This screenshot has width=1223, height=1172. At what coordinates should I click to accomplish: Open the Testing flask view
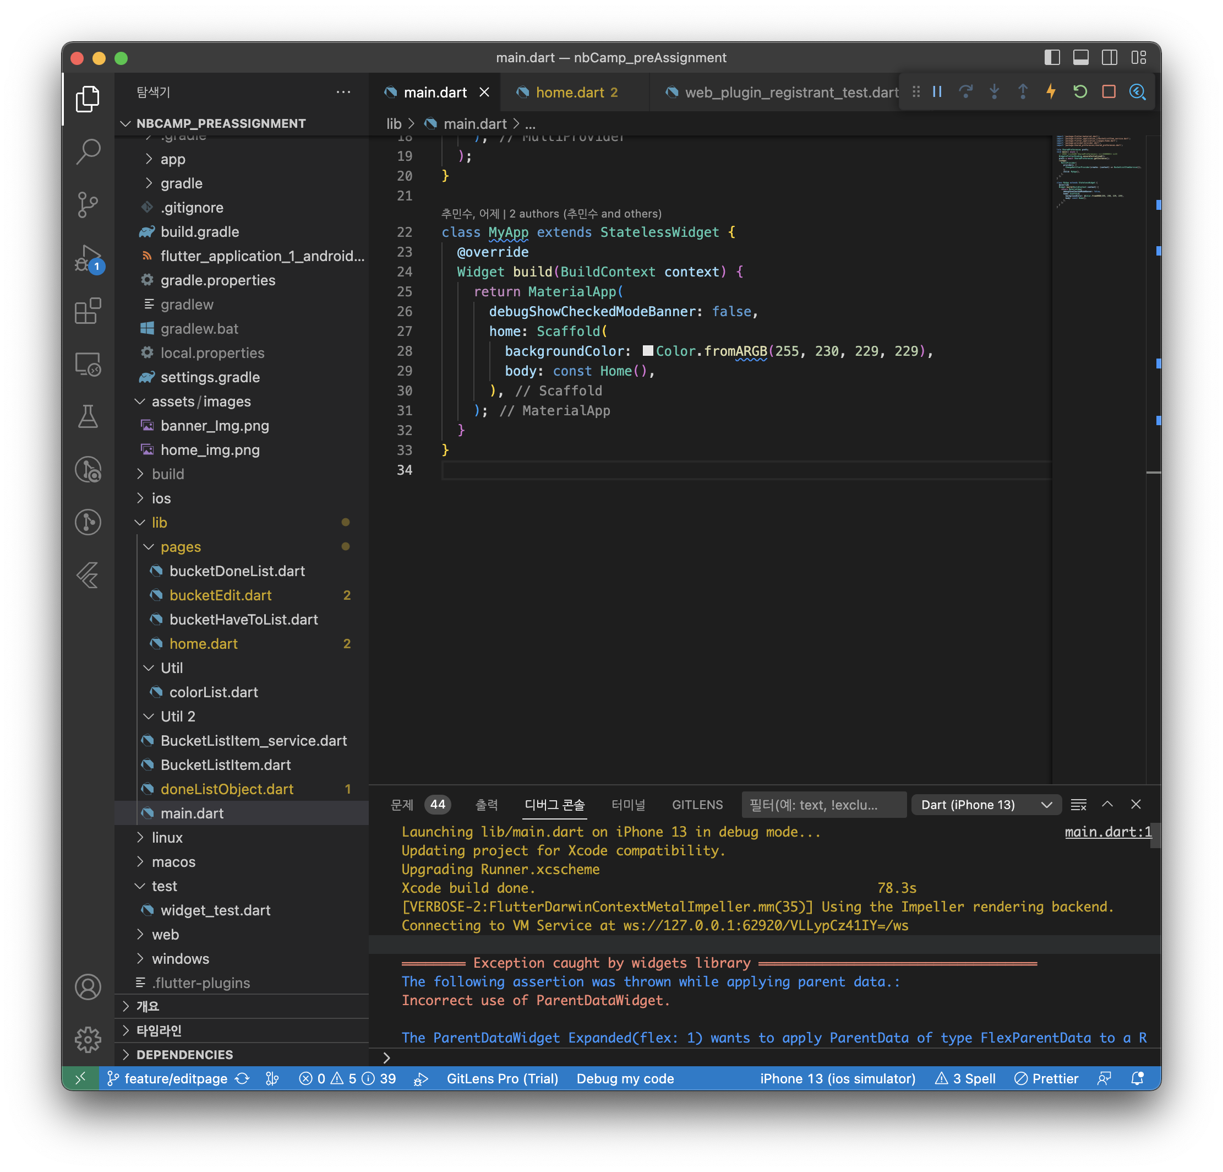click(88, 416)
